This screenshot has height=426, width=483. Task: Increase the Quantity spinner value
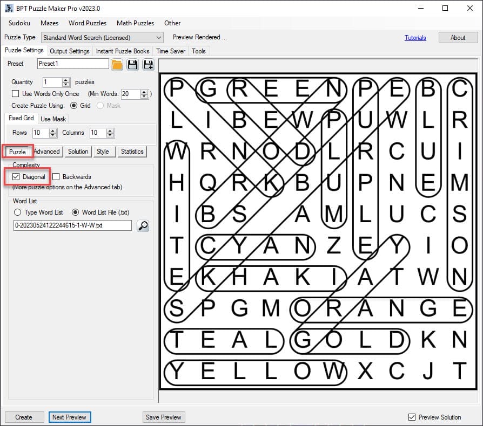pos(66,80)
